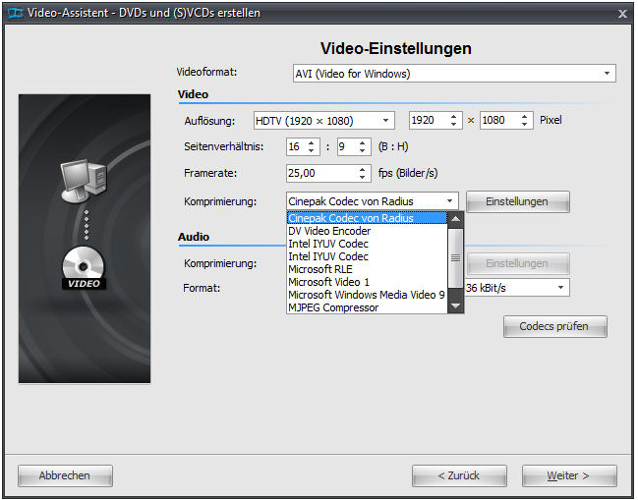Click inside the Framerate value field
The width and height of the screenshot is (638, 500).
(319, 173)
